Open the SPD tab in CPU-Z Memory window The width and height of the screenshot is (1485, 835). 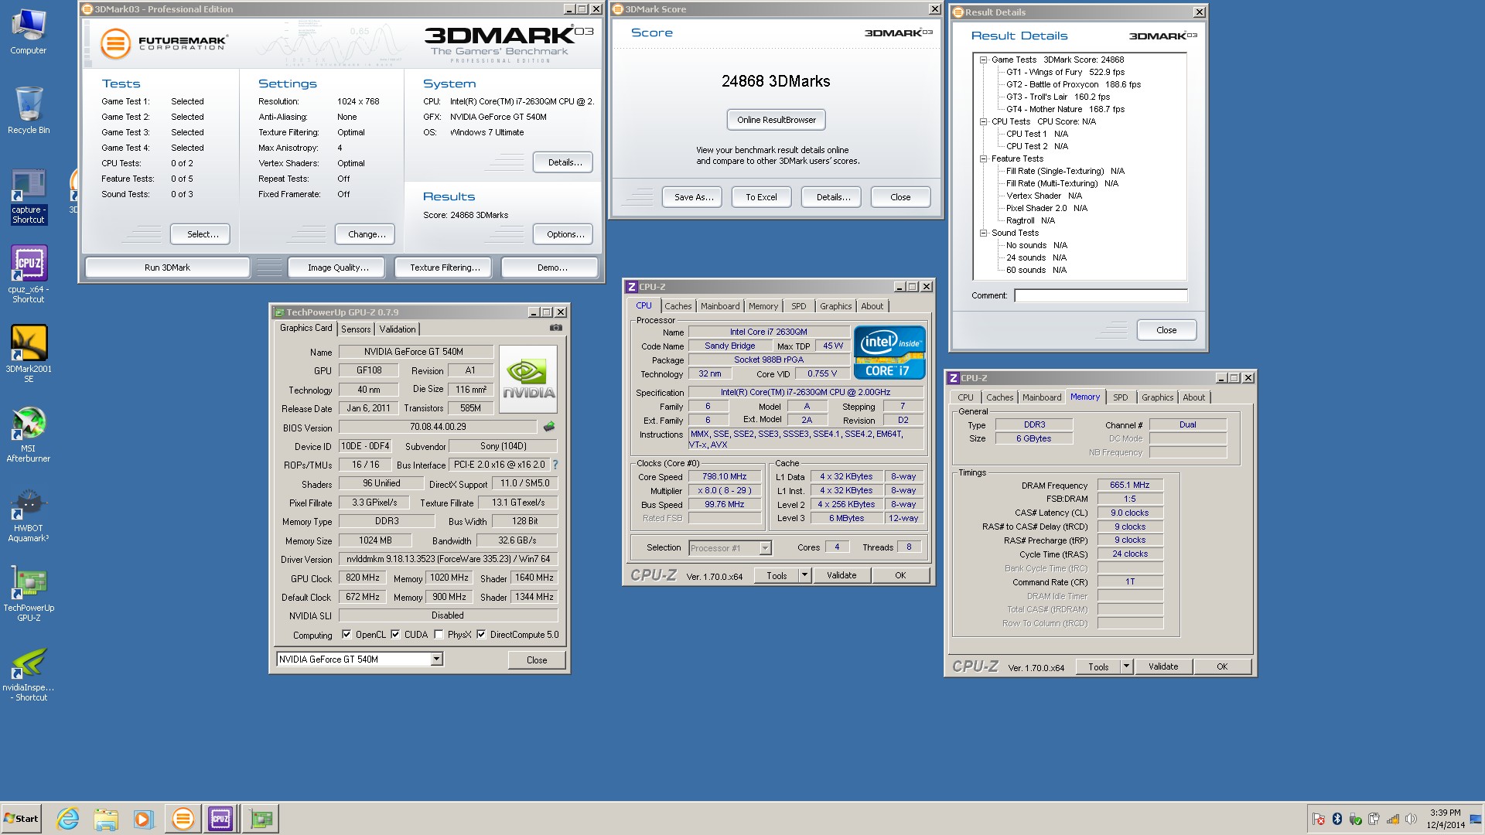point(1120,397)
